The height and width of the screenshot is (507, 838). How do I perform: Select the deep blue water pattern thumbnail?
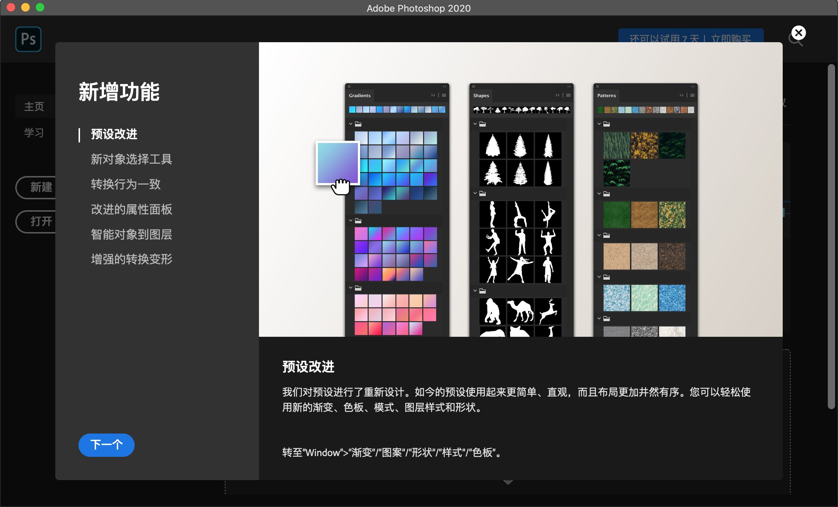pos(672,298)
